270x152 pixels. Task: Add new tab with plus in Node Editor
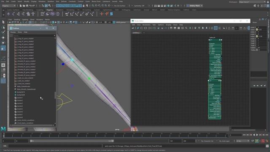point(144,33)
